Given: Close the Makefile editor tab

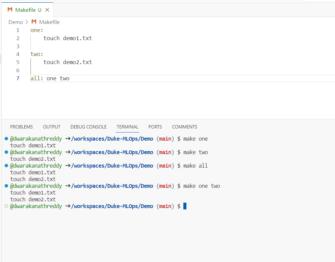Looking at the screenshot, I should click(47, 10).
